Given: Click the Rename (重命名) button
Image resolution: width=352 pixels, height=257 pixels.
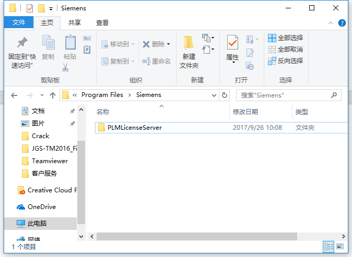Looking at the screenshot, I should pos(156,61).
